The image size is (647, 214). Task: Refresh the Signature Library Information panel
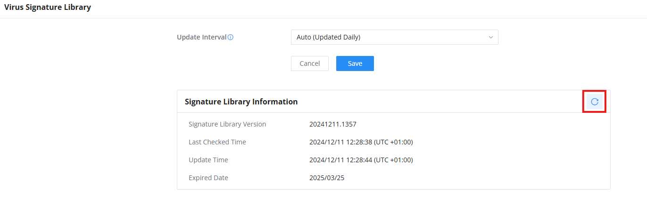(x=595, y=102)
